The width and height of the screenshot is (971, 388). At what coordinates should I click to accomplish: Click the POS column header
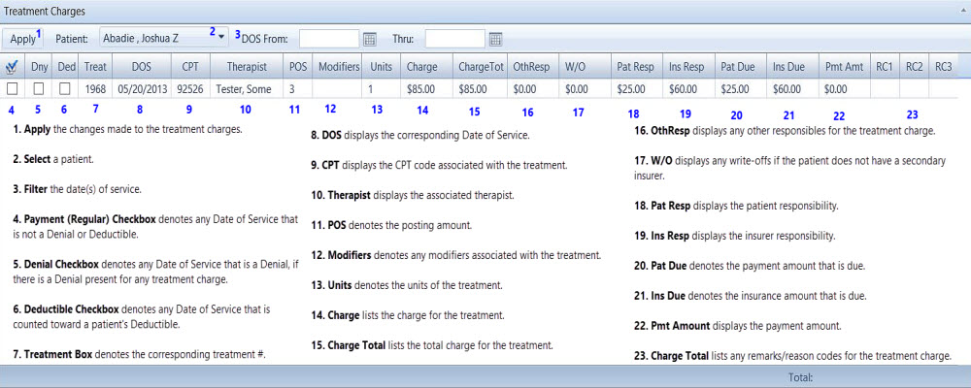[298, 67]
